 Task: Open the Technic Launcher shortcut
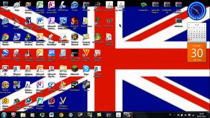click(x=109, y=22)
